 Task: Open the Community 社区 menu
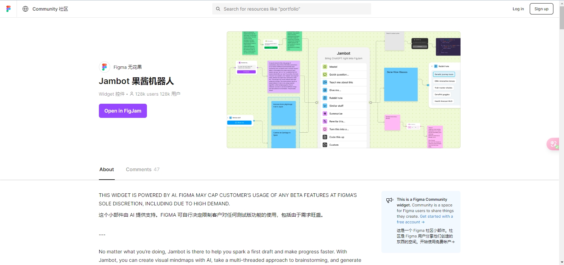click(x=50, y=9)
